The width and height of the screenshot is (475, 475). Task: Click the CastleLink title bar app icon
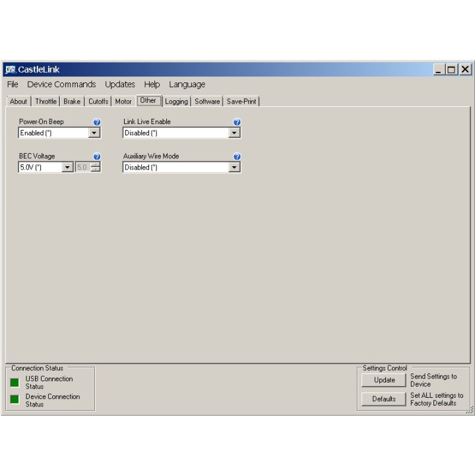11,69
